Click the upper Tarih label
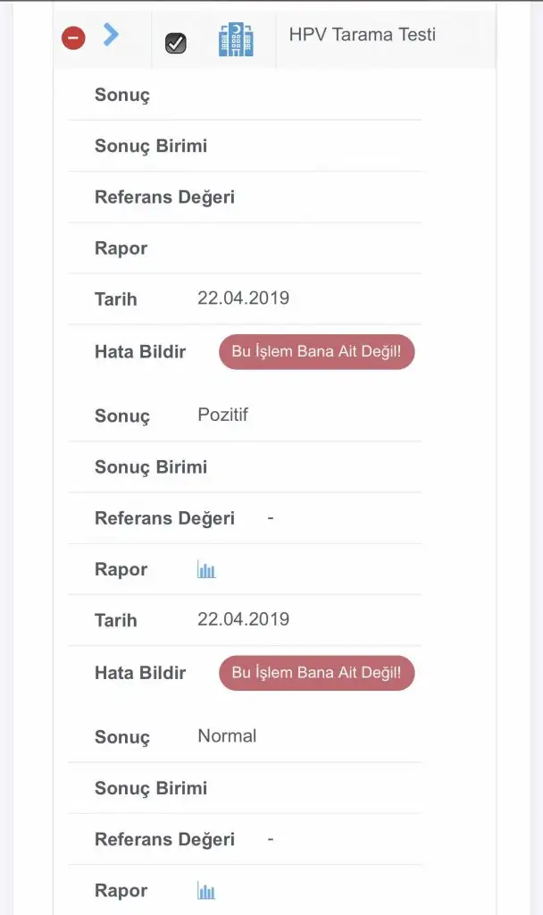The height and width of the screenshot is (915, 543). point(116,298)
